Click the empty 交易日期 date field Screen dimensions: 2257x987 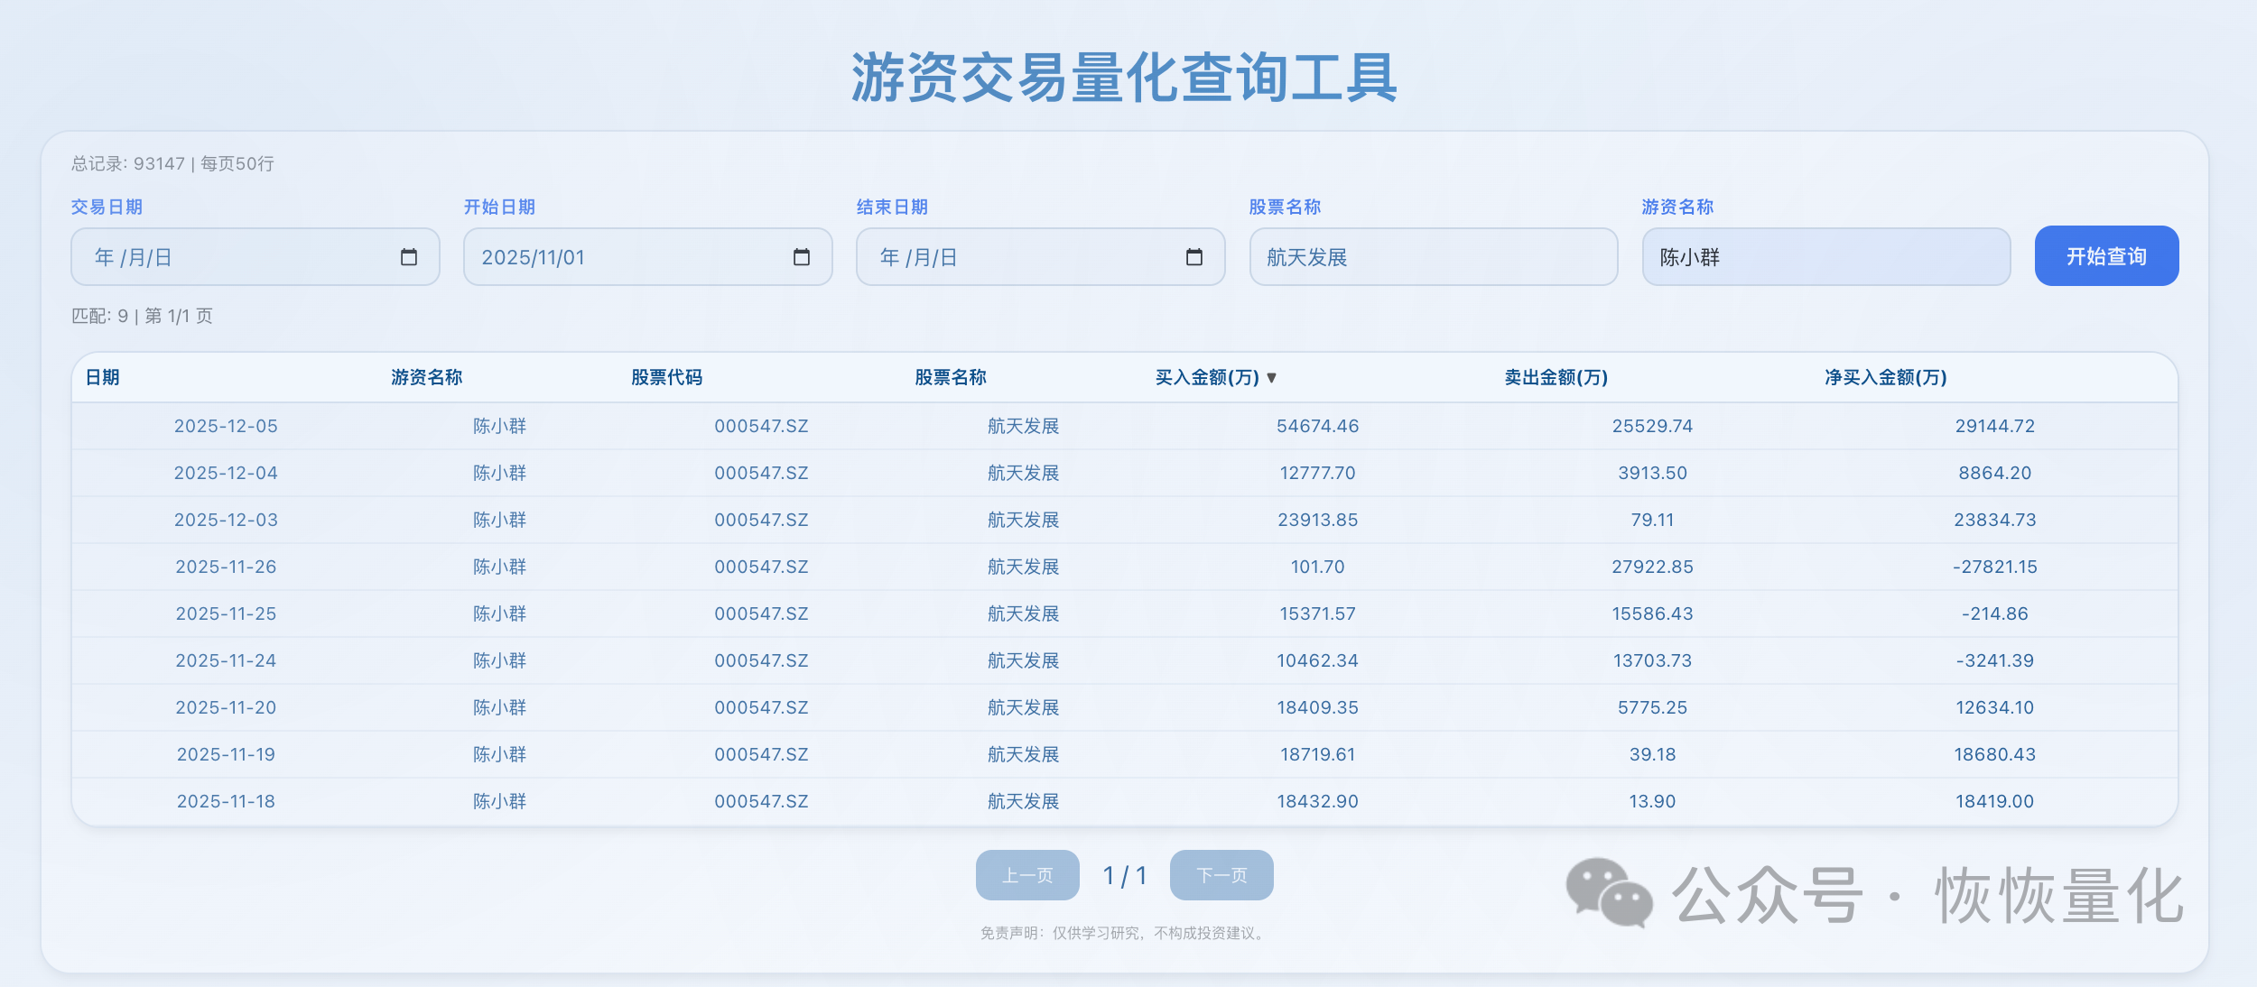(235, 256)
